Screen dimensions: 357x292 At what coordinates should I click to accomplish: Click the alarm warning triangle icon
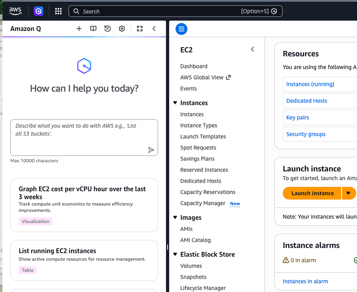click(x=286, y=260)
